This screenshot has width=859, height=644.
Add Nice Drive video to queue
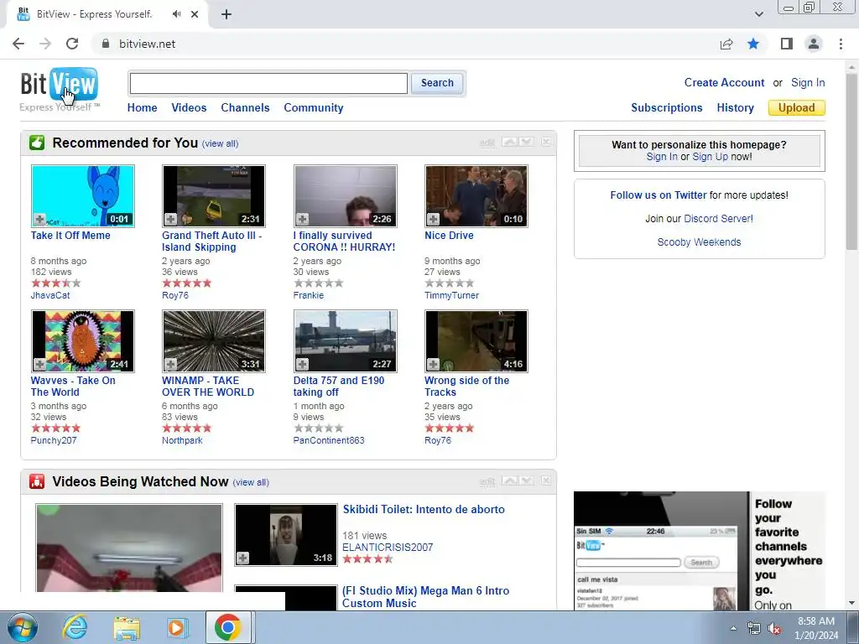tap(434, 220)
